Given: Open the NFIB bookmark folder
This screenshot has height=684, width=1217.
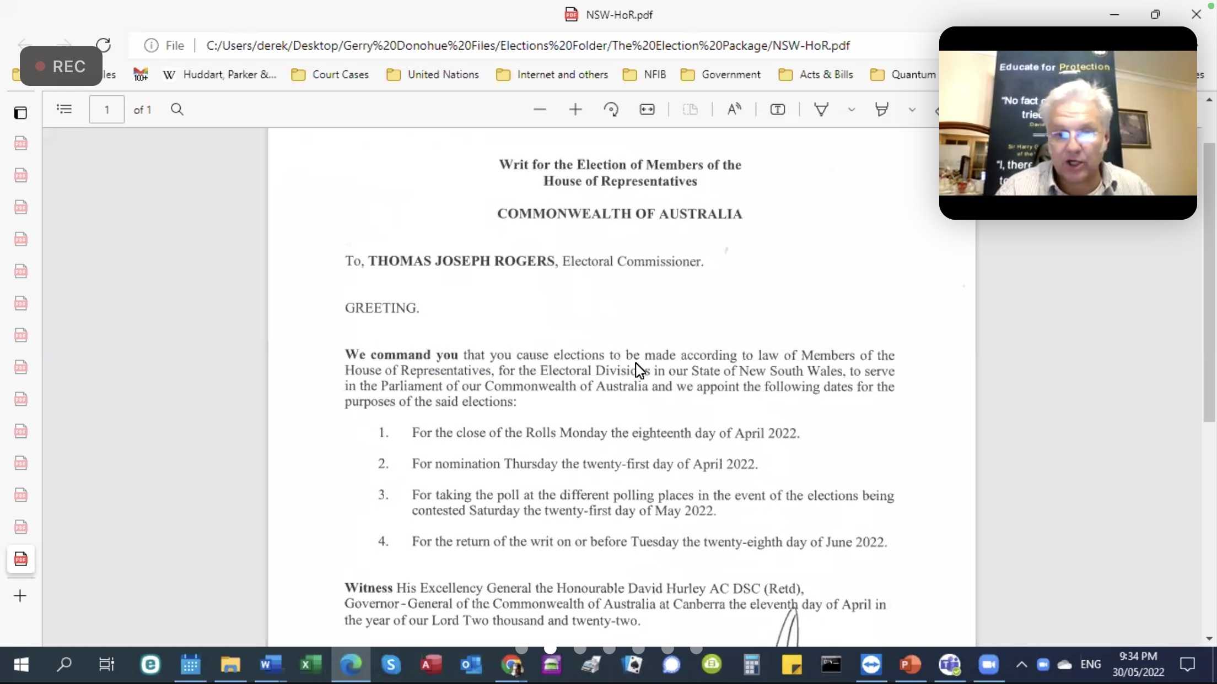Looking at the screenshot, I should coord(644,74).
